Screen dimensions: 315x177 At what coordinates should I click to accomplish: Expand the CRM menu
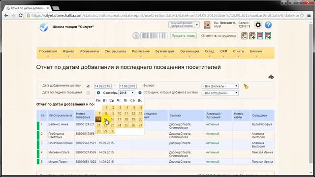[223, 53]
